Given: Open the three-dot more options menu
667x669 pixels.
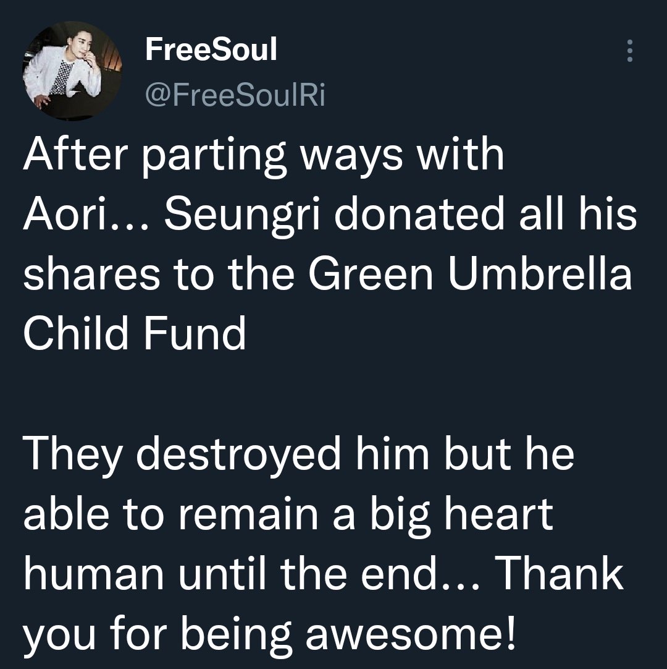Looking at the screenshot, I should point(629,51).
